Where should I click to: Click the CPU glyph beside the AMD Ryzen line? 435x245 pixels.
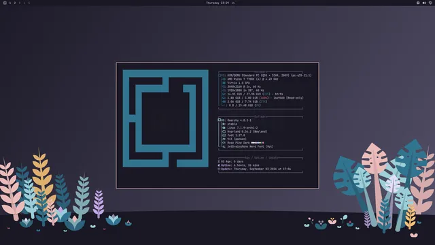[x=224, y=79]
